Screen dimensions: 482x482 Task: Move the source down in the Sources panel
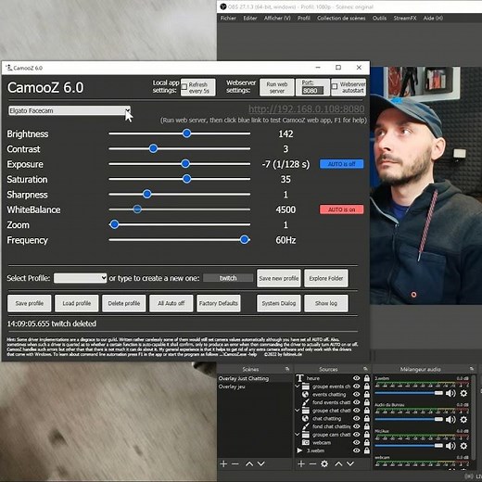click(x=350, y=463)
